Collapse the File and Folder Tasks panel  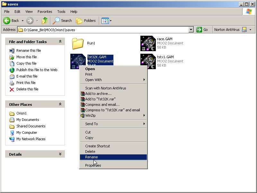tap(60, 41)
